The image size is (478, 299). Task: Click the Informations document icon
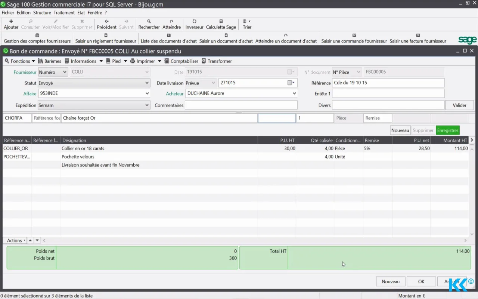(x=67, y=61)
